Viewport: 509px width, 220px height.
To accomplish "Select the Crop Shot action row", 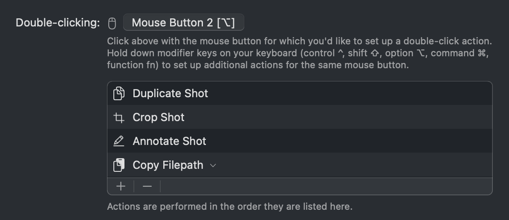I will tap(300, 117).
